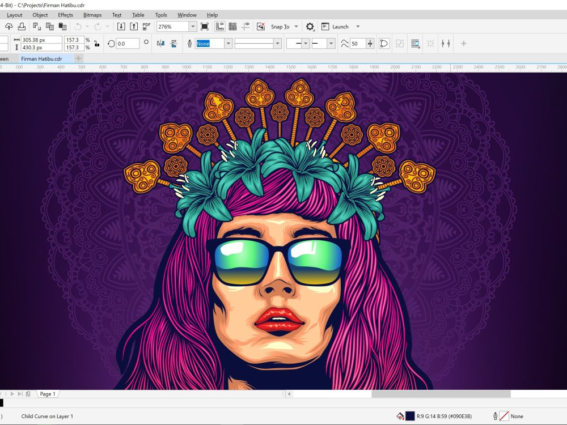Image resolution: width=567 pixels, height=425 pixels.
Task: Click the horizontal scrollbar left arrow
Action: click(x=289, y=394)
